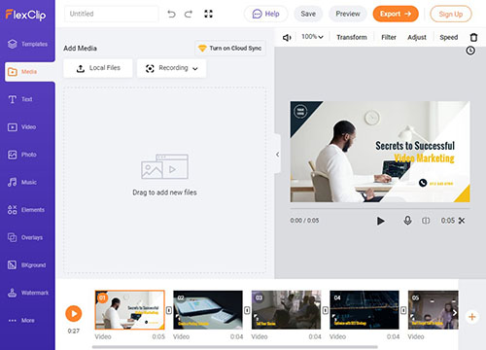Expand the Recording dropdown

(x=171, y=68)
